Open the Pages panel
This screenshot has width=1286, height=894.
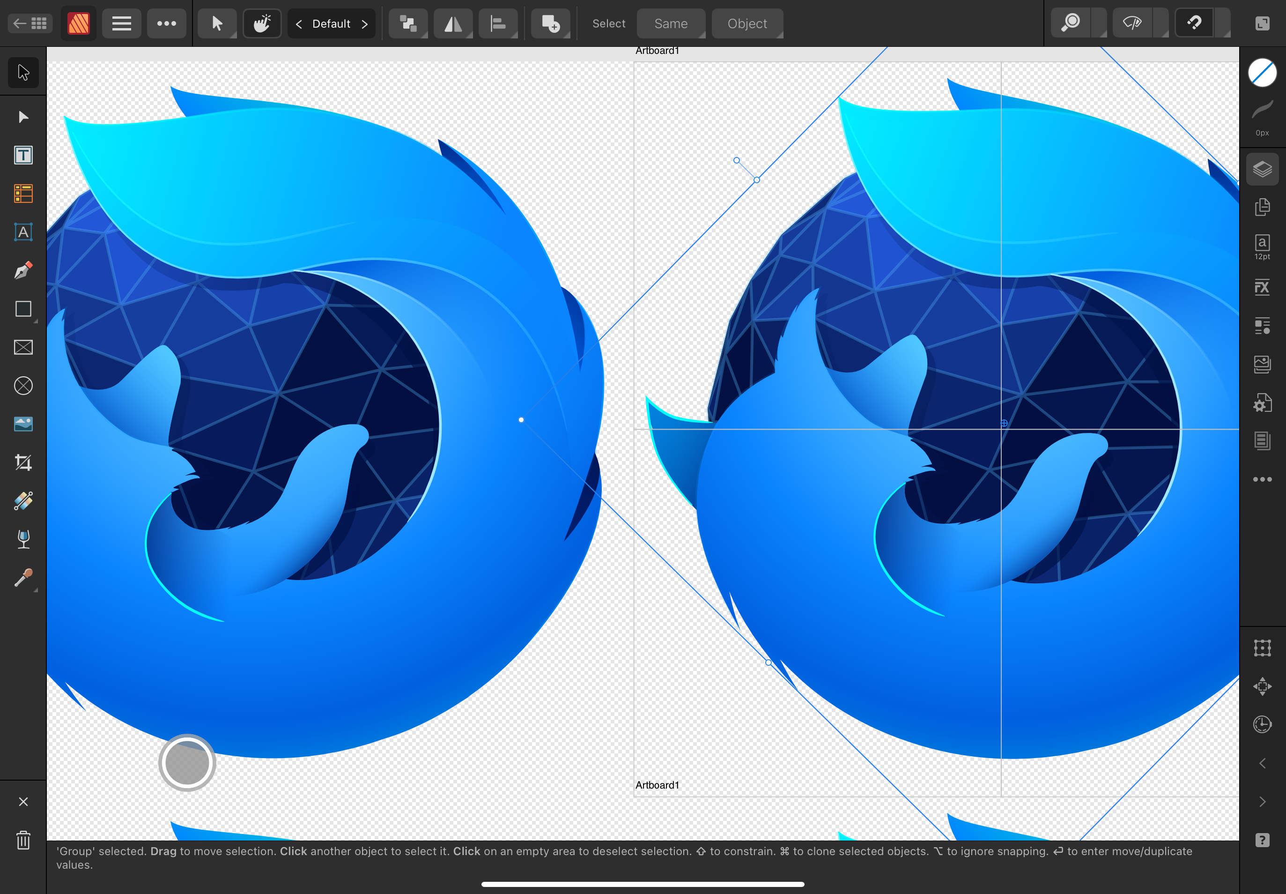pos(1262,207)
